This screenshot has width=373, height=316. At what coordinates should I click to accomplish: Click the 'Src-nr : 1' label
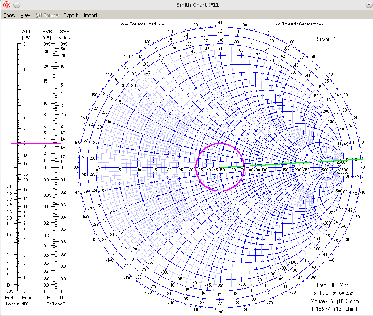coord(326,39)
